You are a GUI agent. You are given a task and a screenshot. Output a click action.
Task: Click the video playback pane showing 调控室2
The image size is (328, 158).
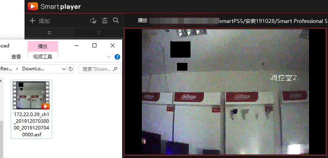tap(225, 91)
